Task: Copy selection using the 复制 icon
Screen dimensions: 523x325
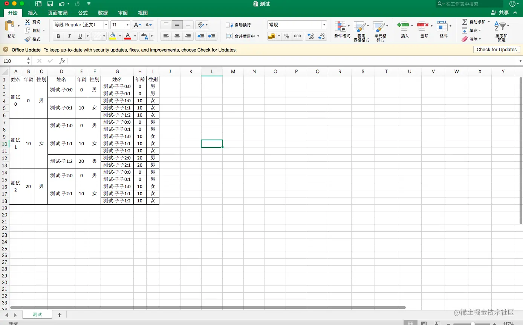Action: click(28, 30)
